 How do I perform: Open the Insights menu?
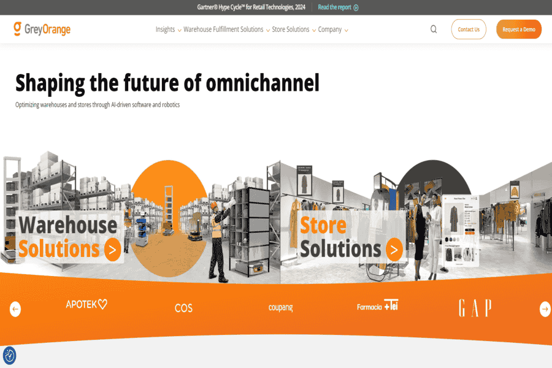165,29
